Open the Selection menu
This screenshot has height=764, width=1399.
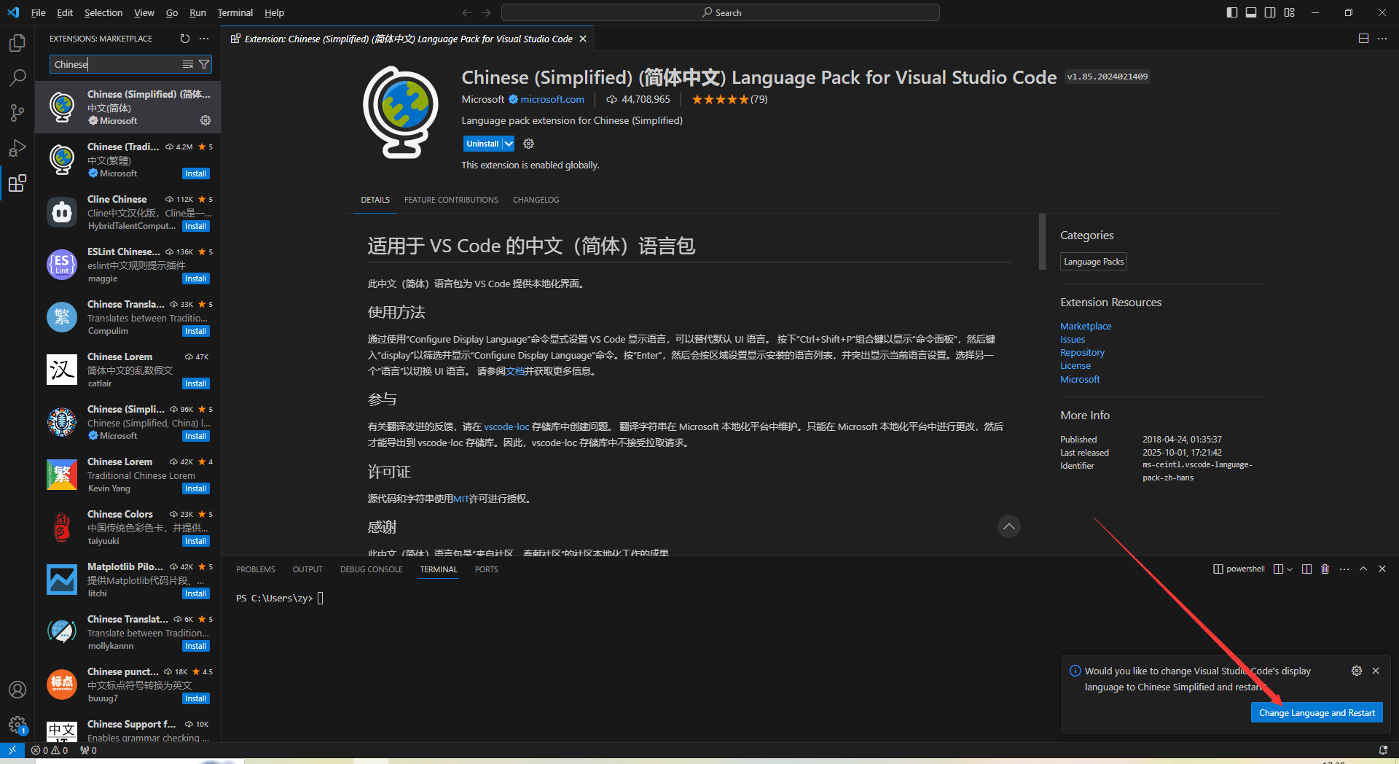coord(103,12)
